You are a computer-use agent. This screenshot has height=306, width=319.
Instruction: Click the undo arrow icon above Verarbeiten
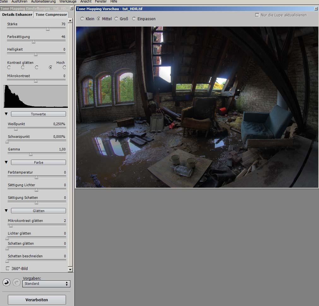click(x=6, y=282)
